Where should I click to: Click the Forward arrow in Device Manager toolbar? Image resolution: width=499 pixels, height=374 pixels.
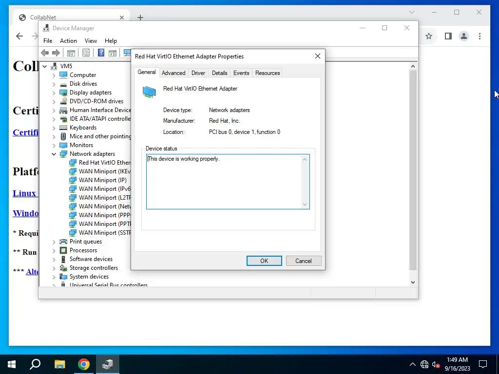pos(56,53)
